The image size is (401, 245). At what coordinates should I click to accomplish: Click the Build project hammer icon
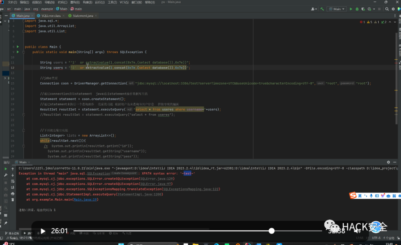tap(322, 9)
